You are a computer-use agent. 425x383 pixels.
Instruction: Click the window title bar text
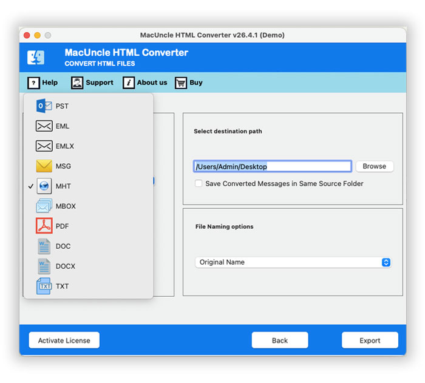click(x=212, y=35)
